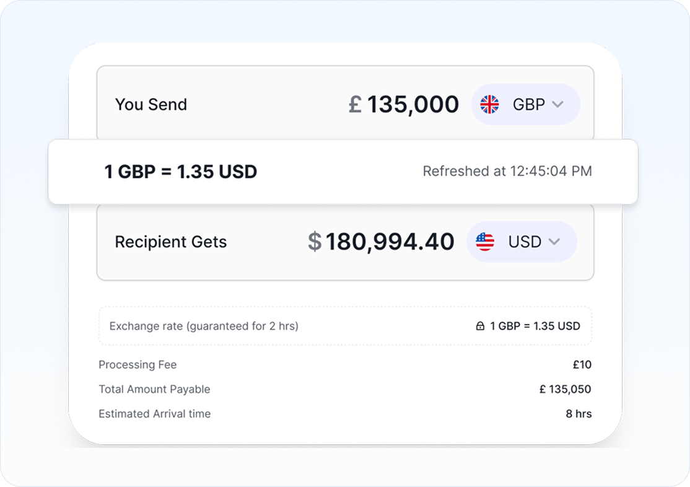Click the Estimated Arrival time label
Image resolution: width=690 pixels, height=487 pixels.
click(x=154, y=414)
